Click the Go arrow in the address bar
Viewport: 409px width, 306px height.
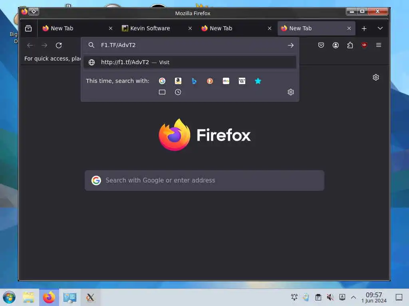[291, 45]
